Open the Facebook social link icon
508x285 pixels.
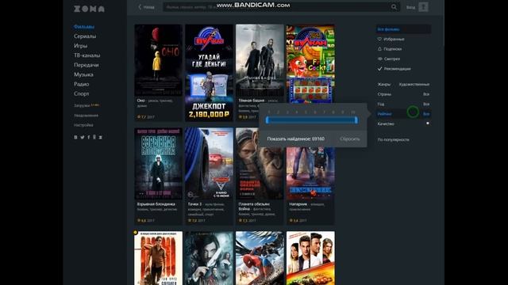click(x=88, y=137)
